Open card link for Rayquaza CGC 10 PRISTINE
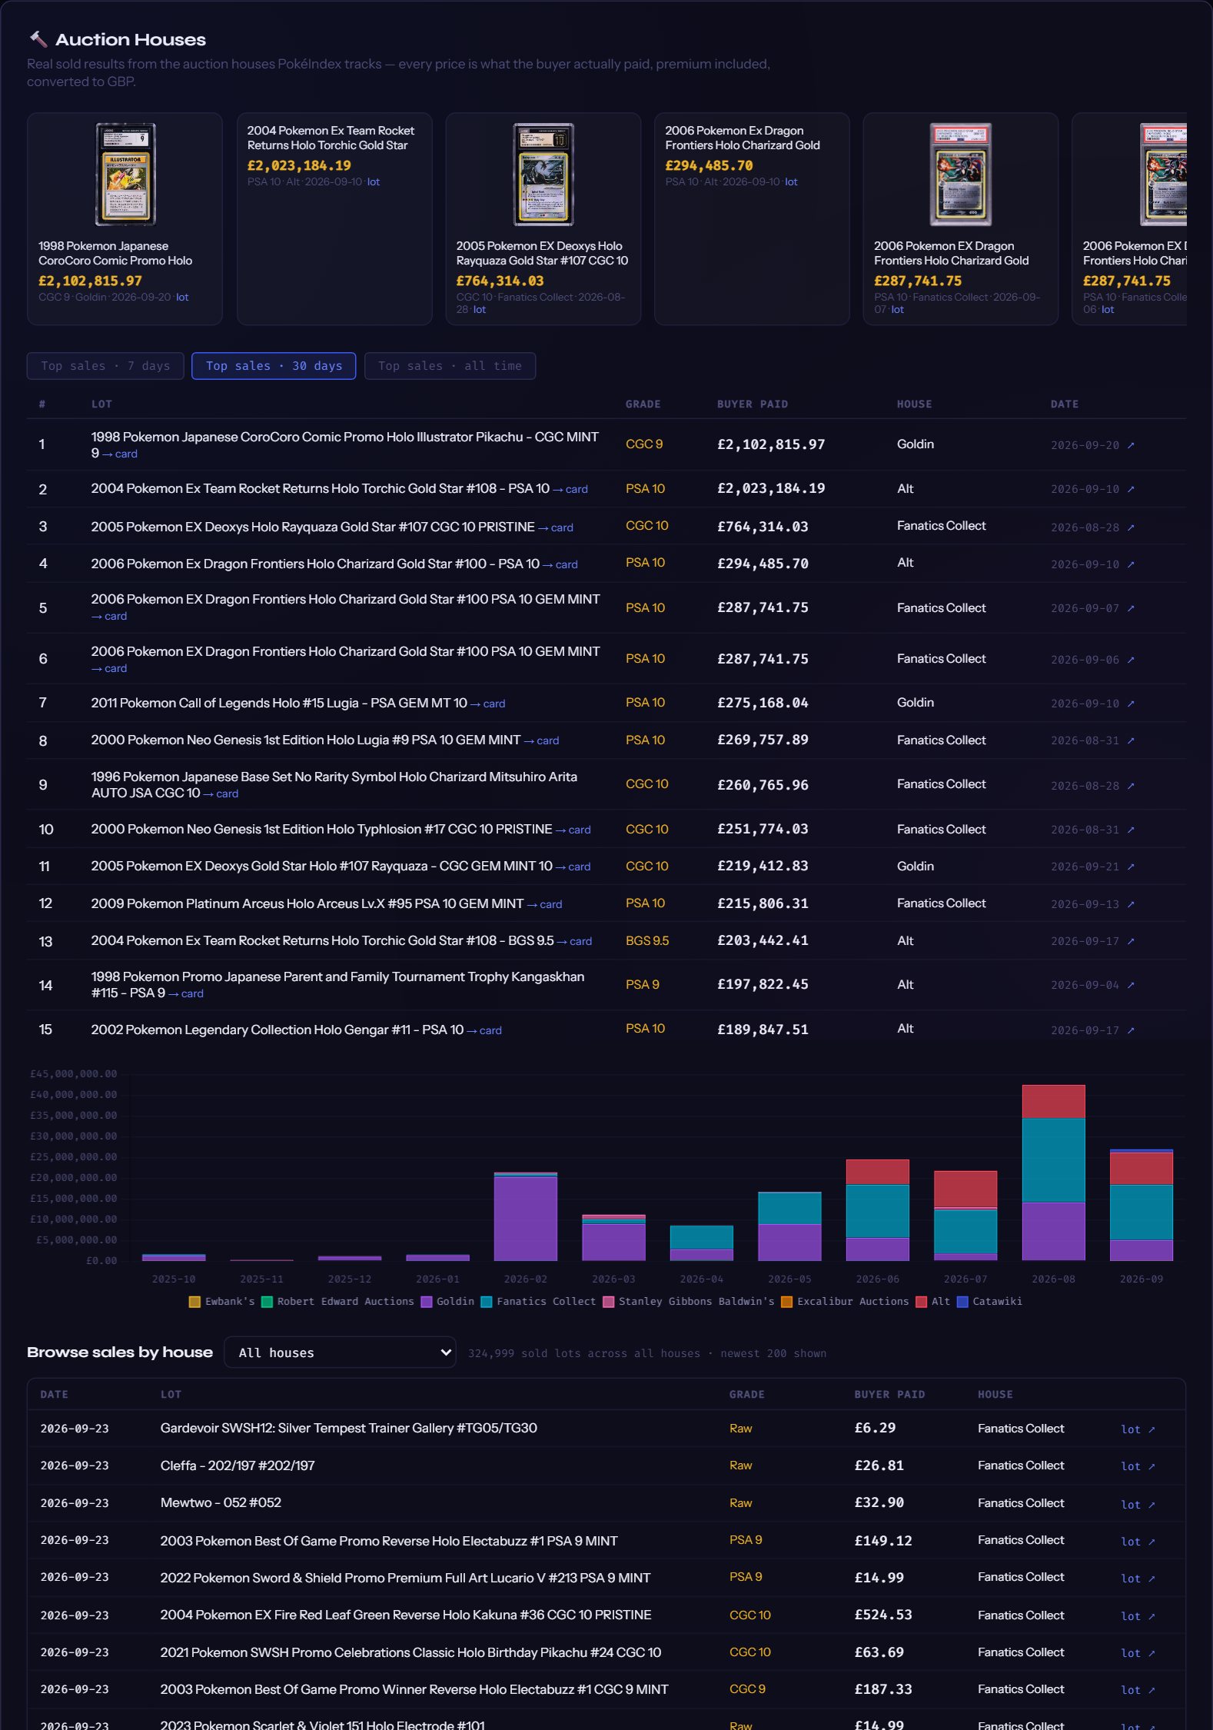The height and width of the screenshot is (1730, 1213). click(556, 527)
